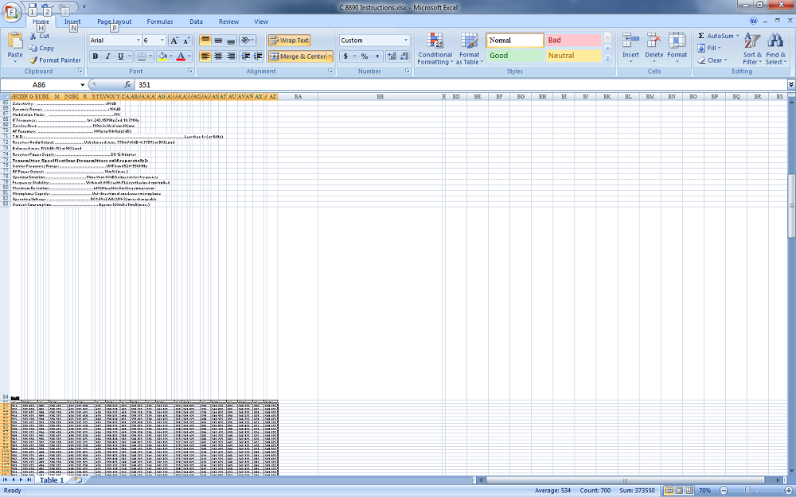The width and height of the screenshot is (796, 497).
Task: Center the text horizontally
Action: click(x=218, y=56)
